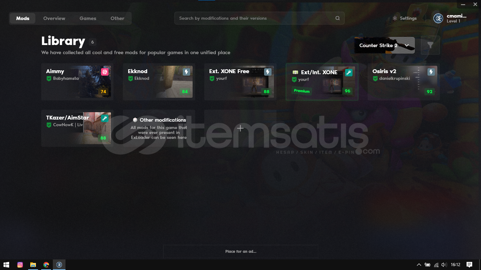Click the lightning icon on Osiris v2 card

pos(431,72)
